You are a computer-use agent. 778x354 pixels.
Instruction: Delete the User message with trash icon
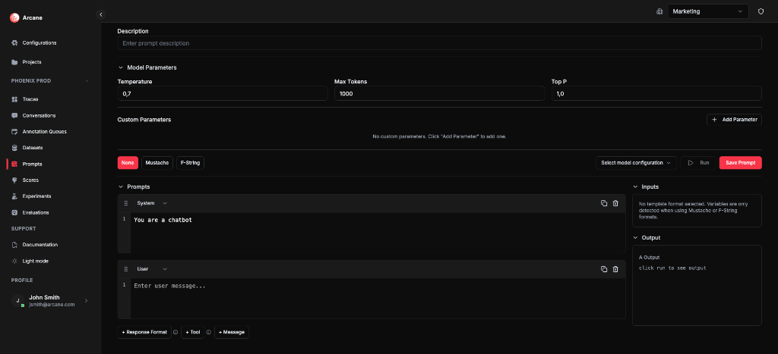615,269
